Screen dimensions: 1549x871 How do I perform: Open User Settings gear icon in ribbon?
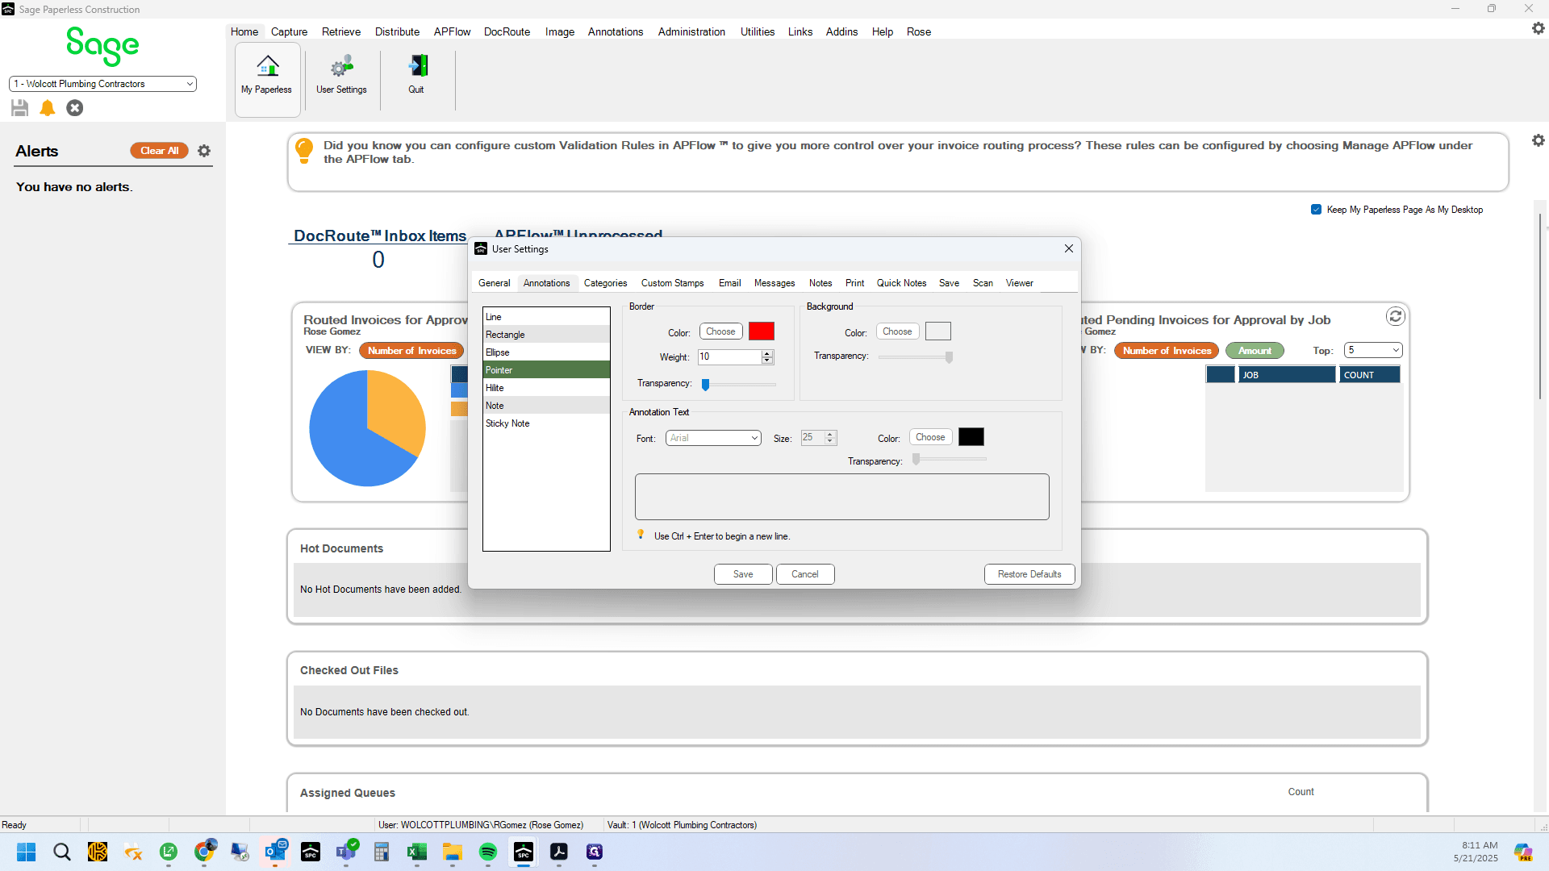(341, 66)
